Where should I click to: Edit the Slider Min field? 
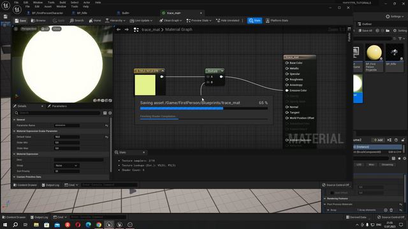[66, 142]
